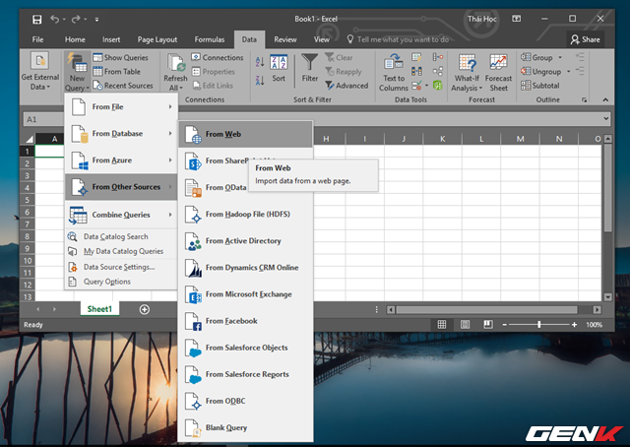Viewport: 630px width, 447px height.
Task: Expand From File submenu
Action: (x=121, y=107)
